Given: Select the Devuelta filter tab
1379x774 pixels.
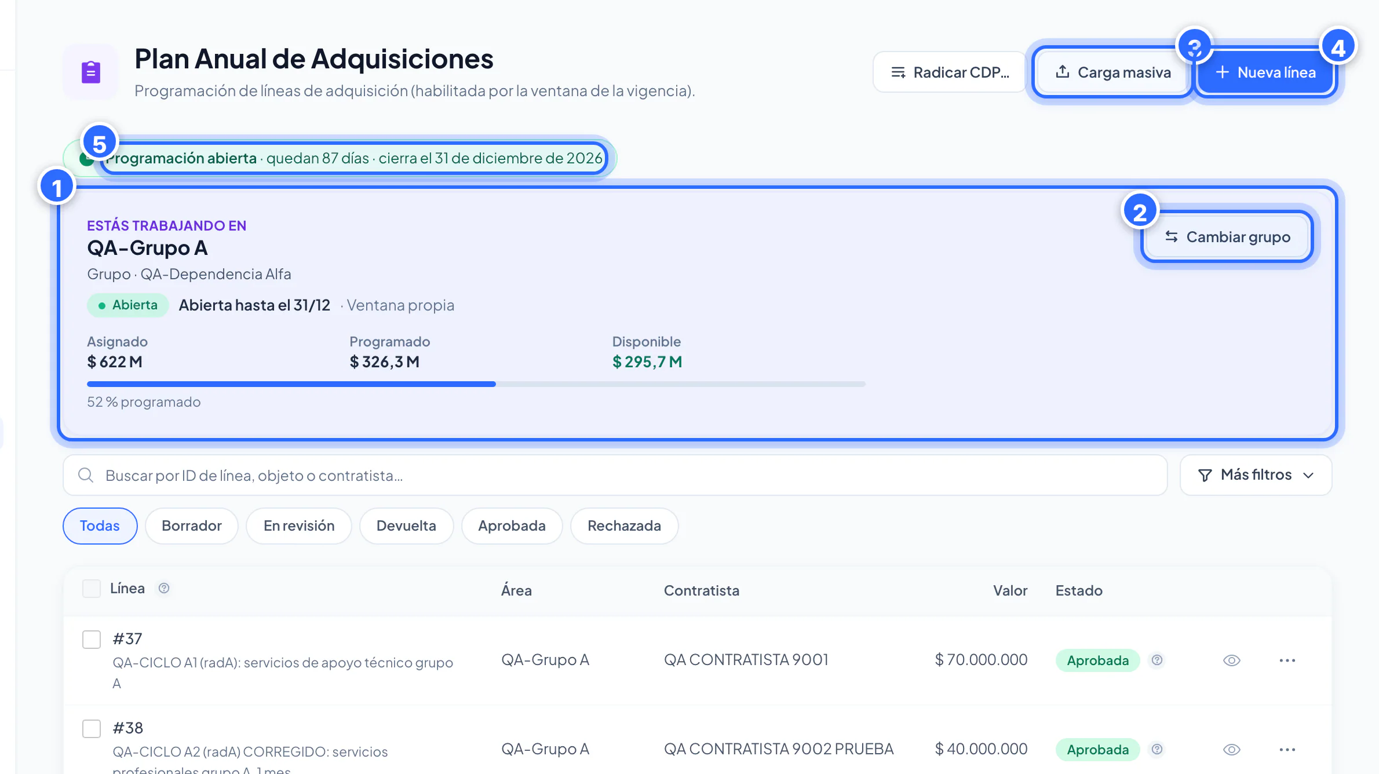Looking at the screenshot, I should [406, 526].
